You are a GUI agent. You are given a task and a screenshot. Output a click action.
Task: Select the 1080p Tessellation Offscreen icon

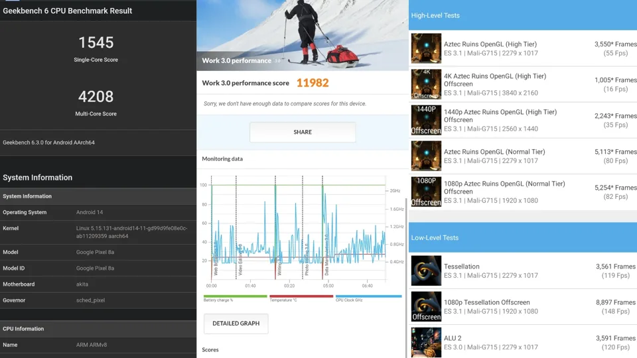[426, 306]
